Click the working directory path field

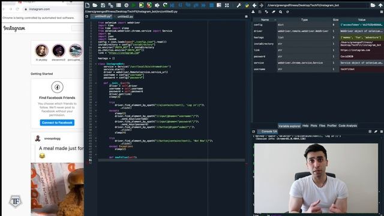[x=317, y=5]
